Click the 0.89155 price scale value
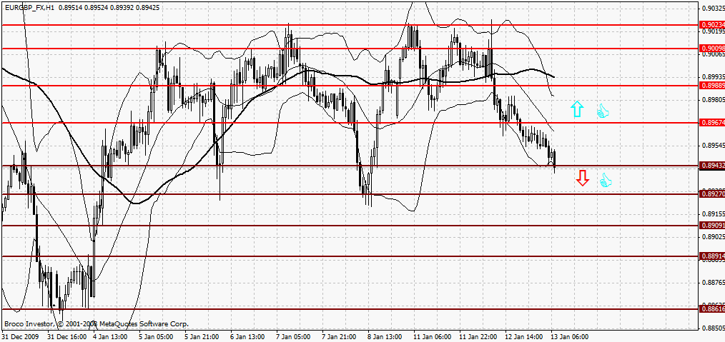The width and height of the screenshot is (725, 342). [x=713, y=214]
